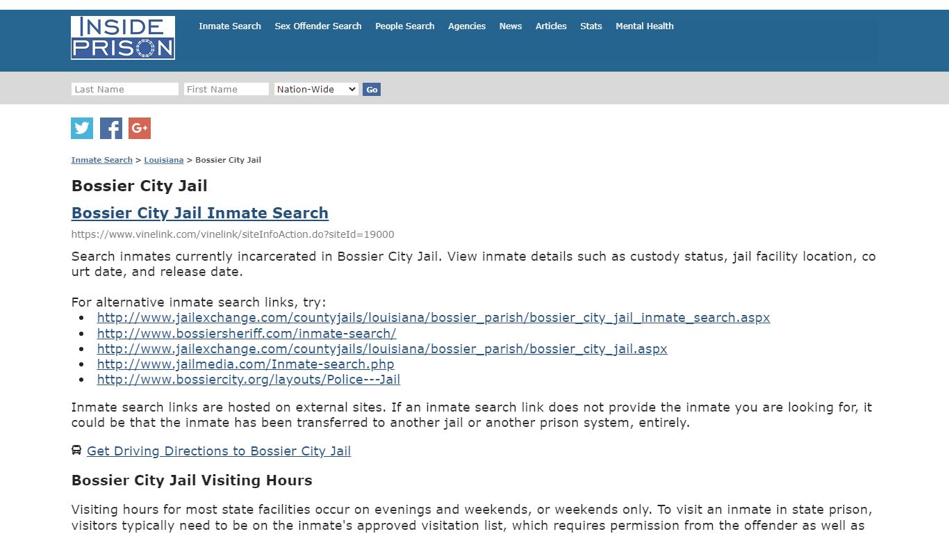Image resolution: width=949 pixels, height=534 pixels.
Task: Open the jailmedia.com Inmate-search.php link
Action: pos(246,364)
